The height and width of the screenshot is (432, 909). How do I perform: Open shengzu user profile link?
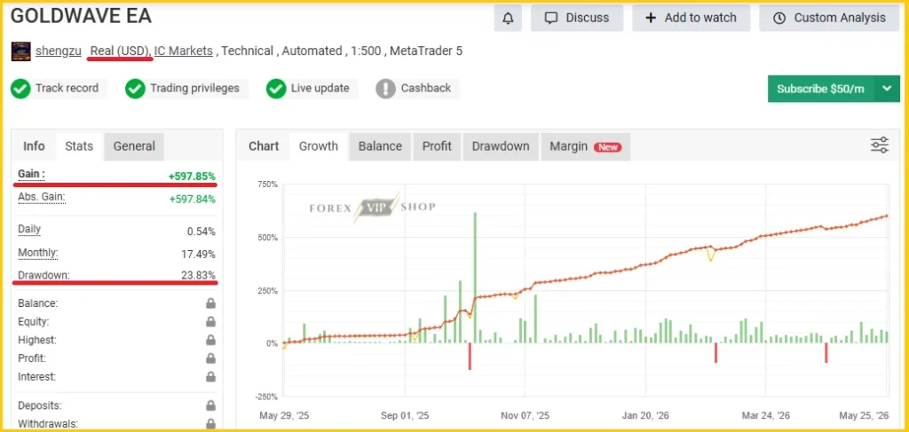tap(58, 51)
